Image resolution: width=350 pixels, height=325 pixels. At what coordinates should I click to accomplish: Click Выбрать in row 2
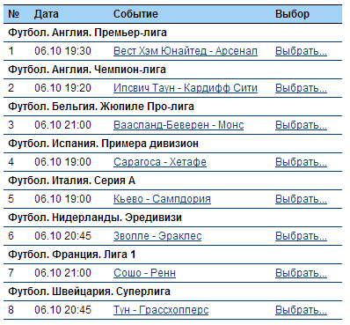click(x=301, y=88)
